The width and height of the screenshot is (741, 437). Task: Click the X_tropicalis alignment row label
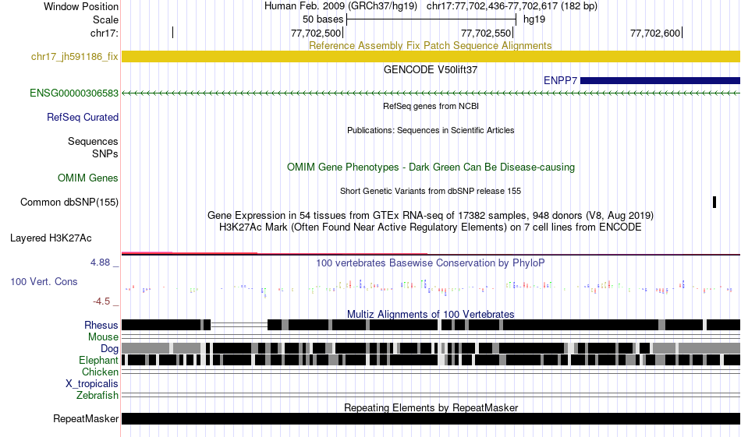click(92, 384)
